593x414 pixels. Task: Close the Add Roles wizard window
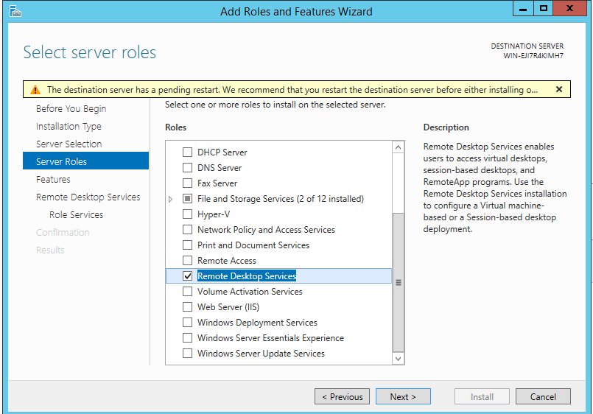(x=569, y=8)
